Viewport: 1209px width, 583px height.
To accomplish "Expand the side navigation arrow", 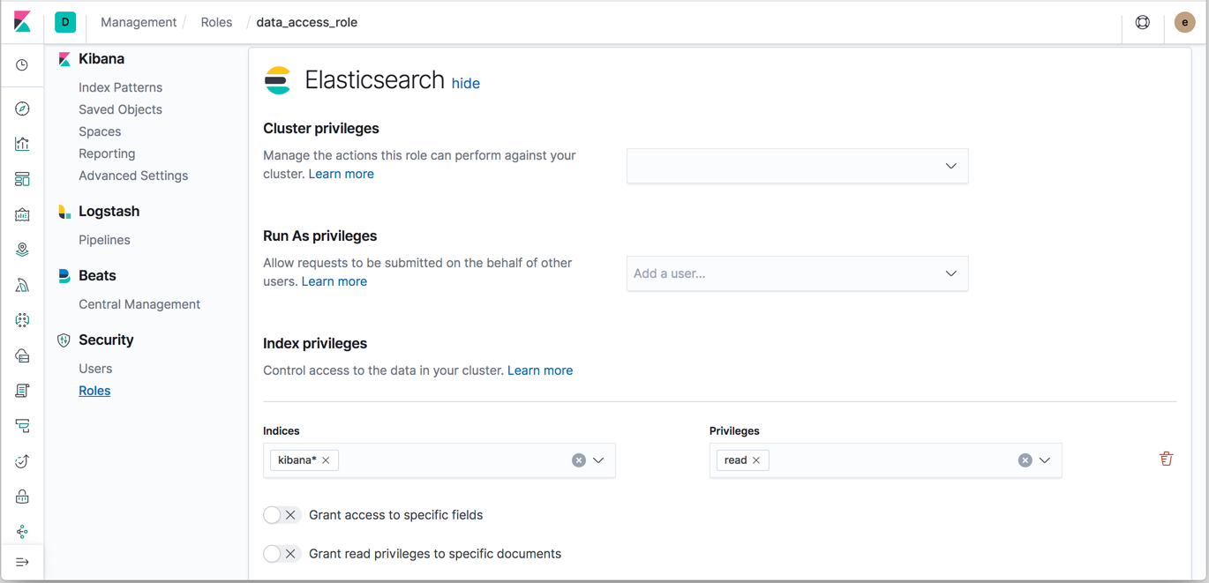I will (x=22, y=562).
